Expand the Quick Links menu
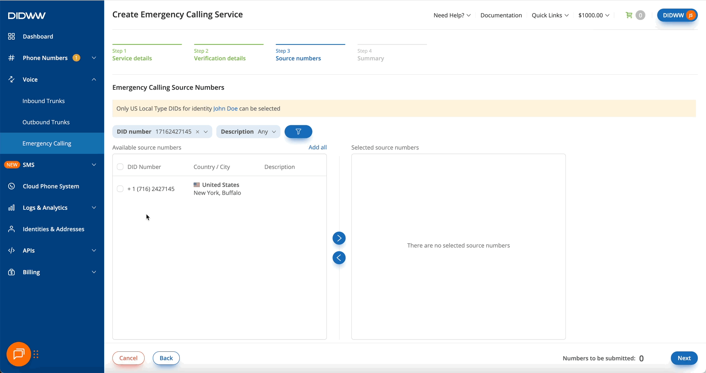This screenshot has width=706, height=373. (550, 16)
